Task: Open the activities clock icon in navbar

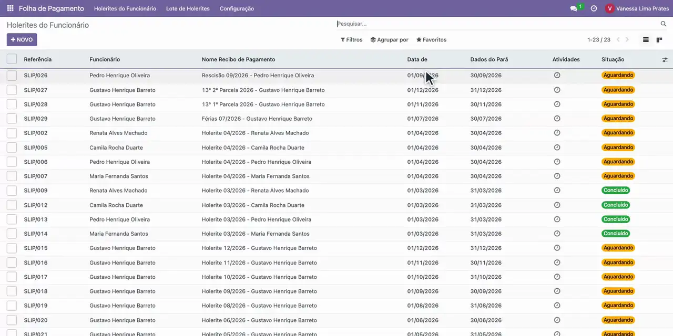Action: (x=594, y=8)
